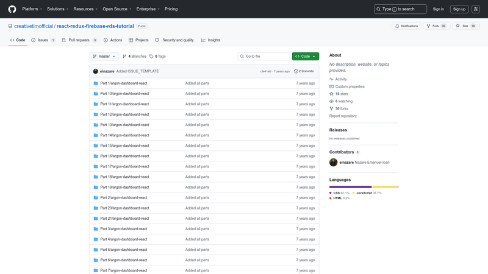Viewport: 488px width, 274px height.
Task: Open the Platform menu
Action: [32, 9]
